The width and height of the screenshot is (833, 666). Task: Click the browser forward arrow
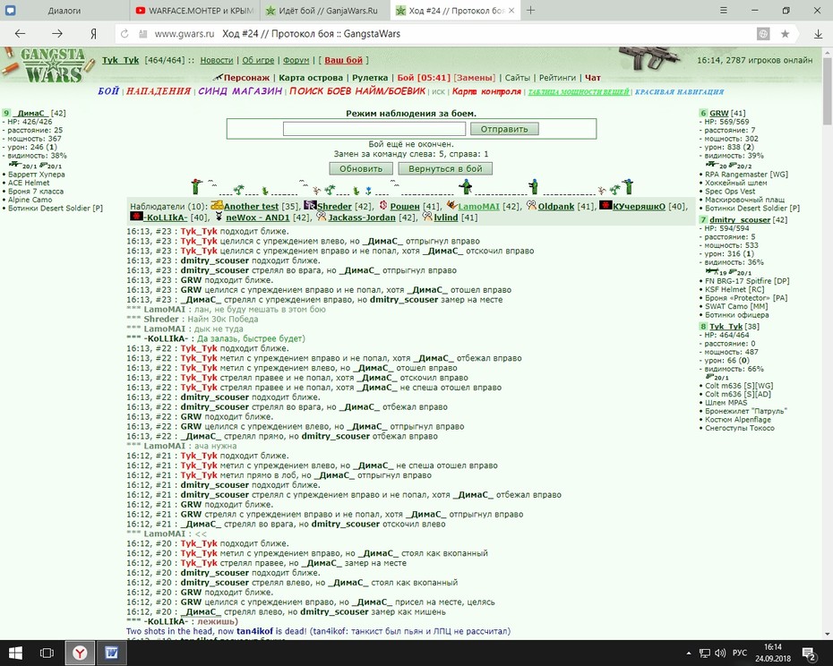click(56, 33)
